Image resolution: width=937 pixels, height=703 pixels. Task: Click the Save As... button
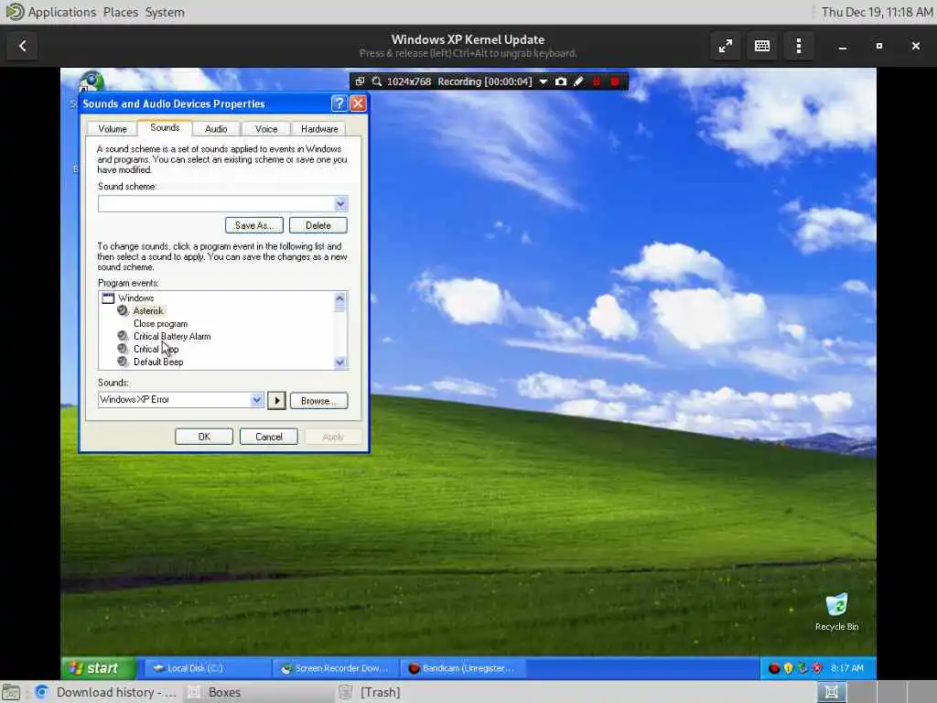point(254,225)
